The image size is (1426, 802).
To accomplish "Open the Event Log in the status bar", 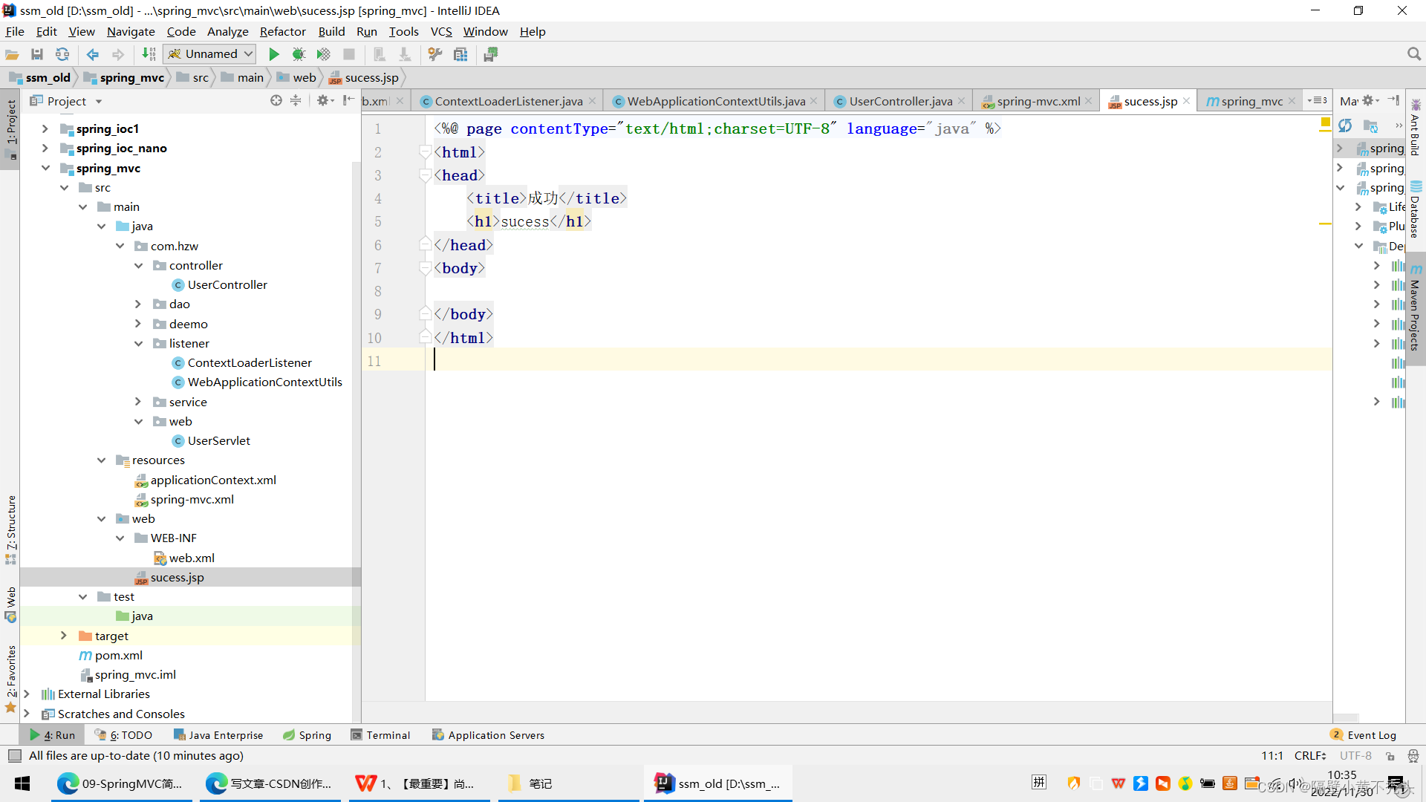I will [x=1371, y=734].
